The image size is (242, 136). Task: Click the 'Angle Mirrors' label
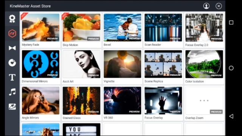tap(30, 118)
